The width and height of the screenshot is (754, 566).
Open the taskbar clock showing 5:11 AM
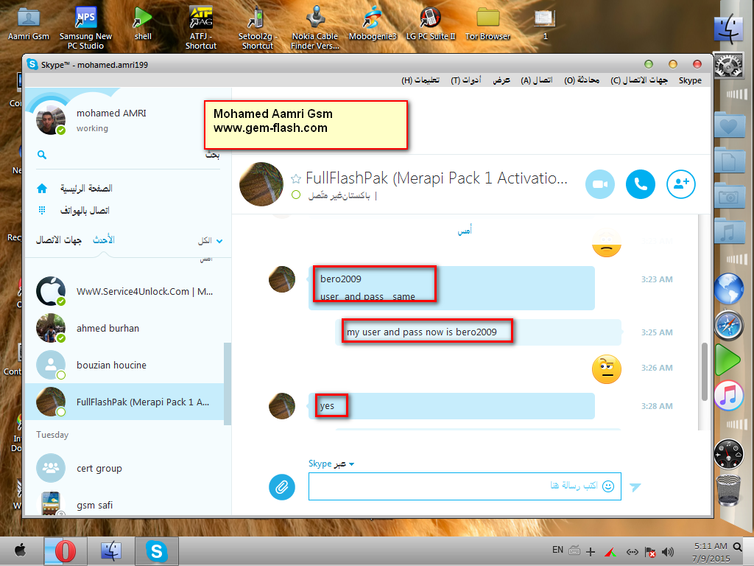coord(711,552)
